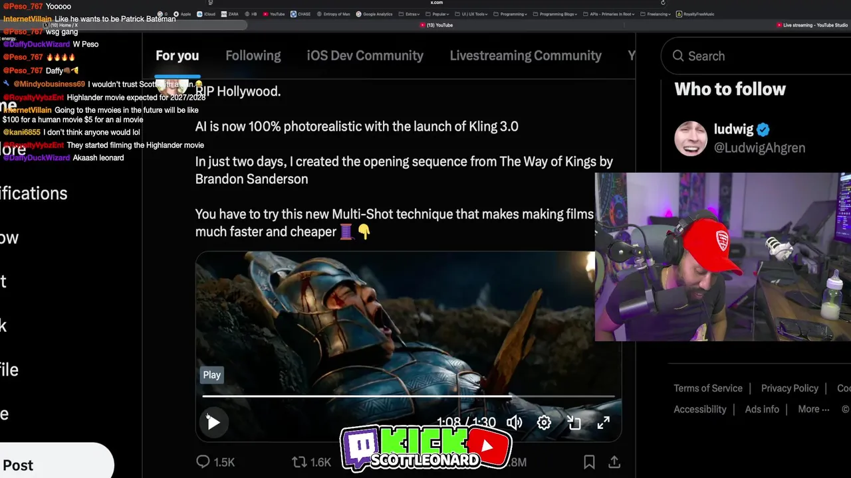
Task: Open video settings gear icon
Action: 544,423
